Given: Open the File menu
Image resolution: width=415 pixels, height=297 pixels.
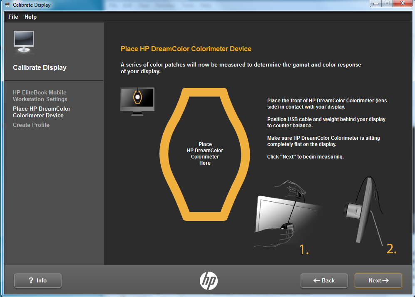Looking at the screenshot, I should 13,17.
